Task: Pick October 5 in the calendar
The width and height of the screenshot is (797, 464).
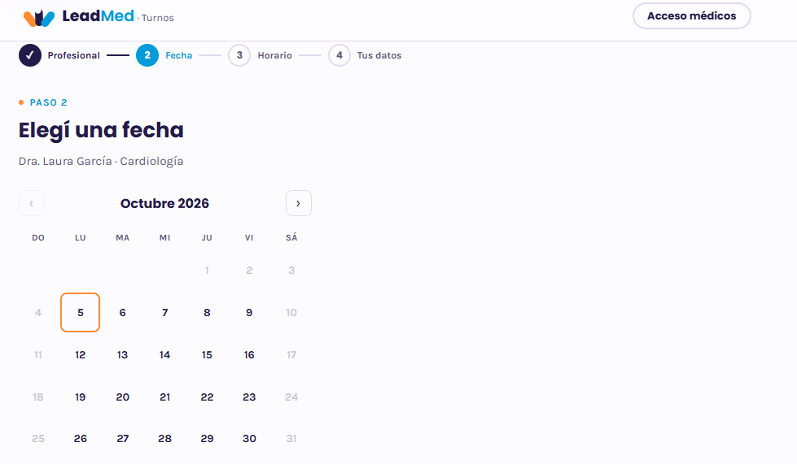Action: [81, 312]
